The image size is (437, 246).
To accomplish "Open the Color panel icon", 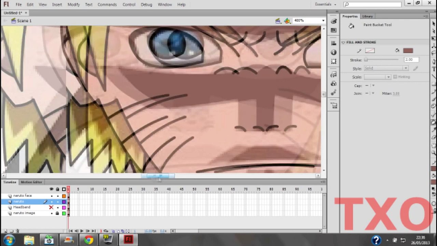I will tap(334, 21).
